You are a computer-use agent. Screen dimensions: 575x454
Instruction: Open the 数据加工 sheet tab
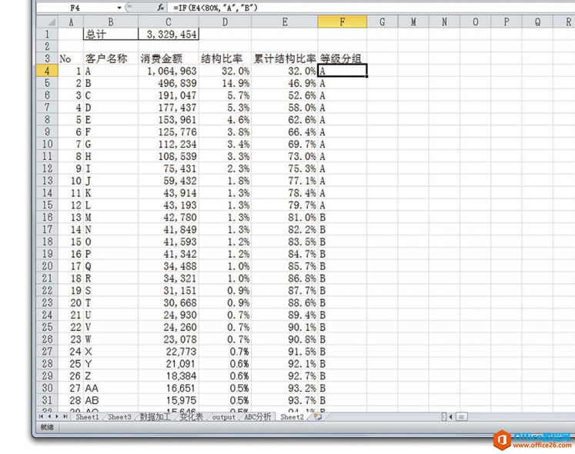(155, 417)
